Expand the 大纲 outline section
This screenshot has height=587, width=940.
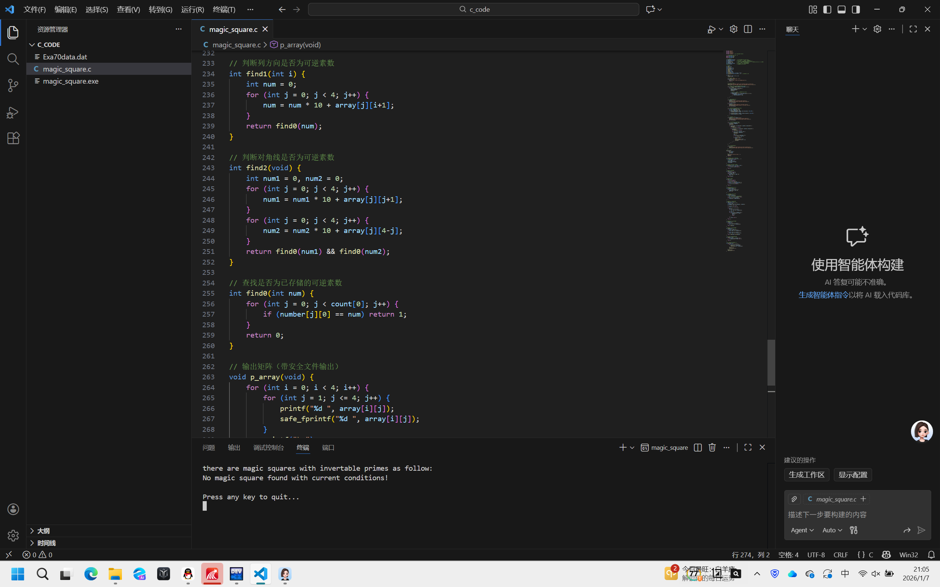[43, 531]
